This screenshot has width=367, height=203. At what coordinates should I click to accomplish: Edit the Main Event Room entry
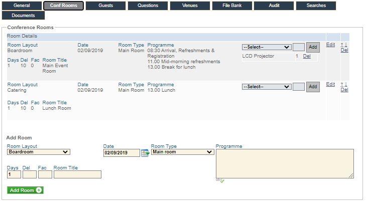click(330, 45)
